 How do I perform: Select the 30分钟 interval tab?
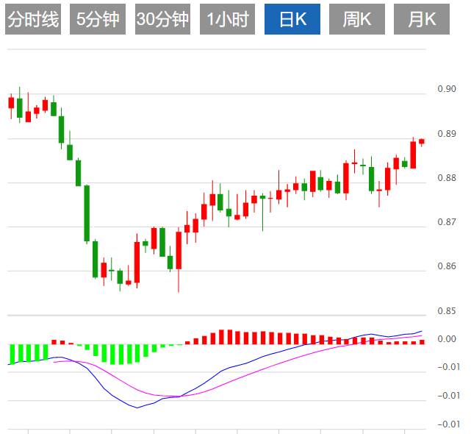162,19
